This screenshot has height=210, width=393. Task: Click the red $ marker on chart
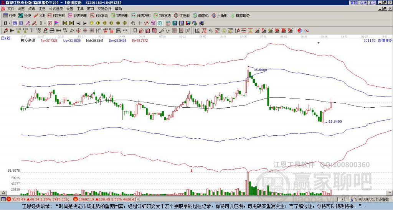click(x=192, y=171)
